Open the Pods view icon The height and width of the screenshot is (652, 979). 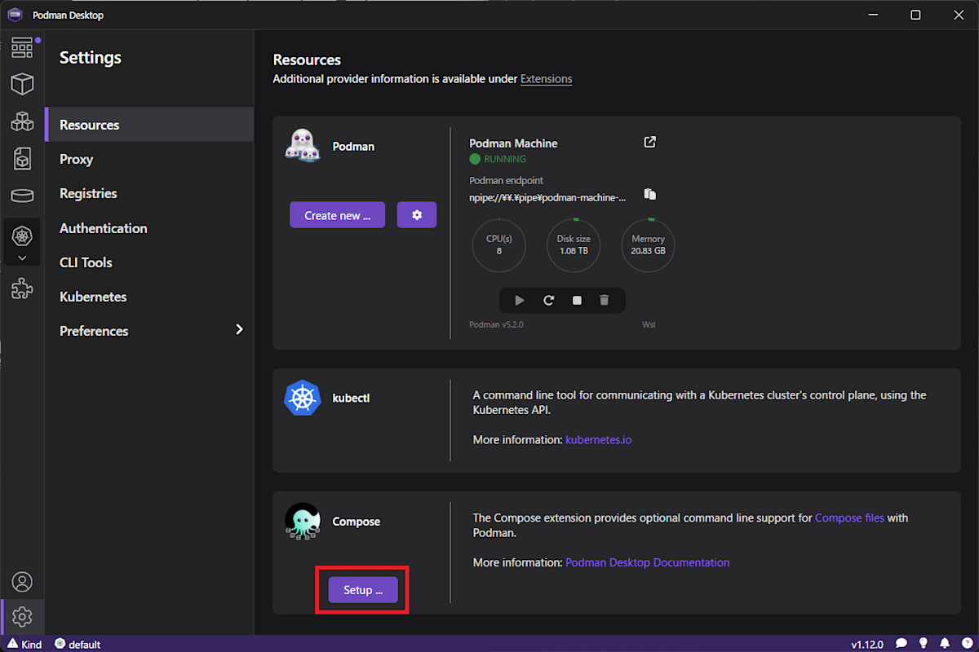22,121
